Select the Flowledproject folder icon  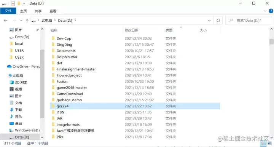click(53, 75)
